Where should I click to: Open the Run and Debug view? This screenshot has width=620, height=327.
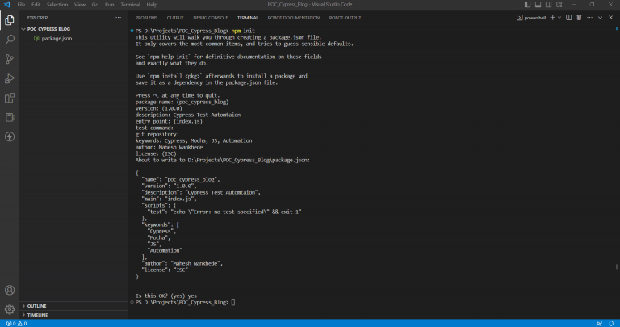click(10, 78)
